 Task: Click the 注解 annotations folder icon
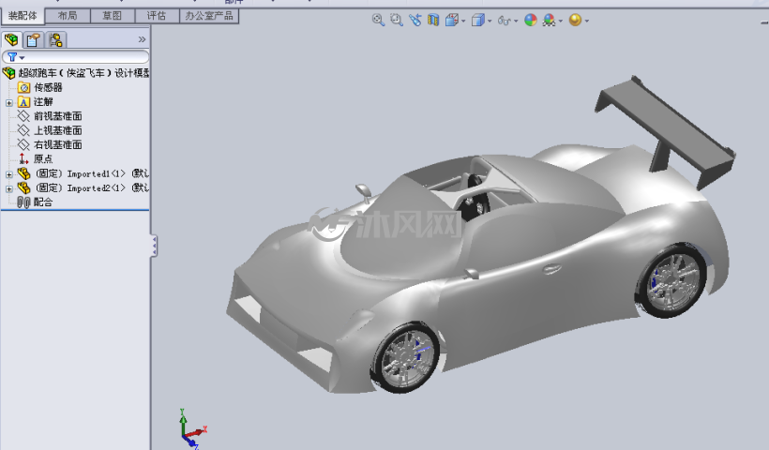(23, 102)
